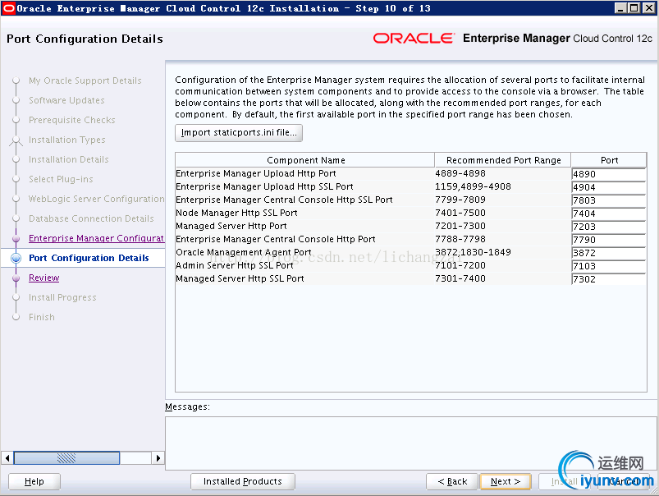This screenshot has width=659, height=496.
Task: Click the Enterprise Manager Configuration step bullet
Action: click(x=16, y=238)
